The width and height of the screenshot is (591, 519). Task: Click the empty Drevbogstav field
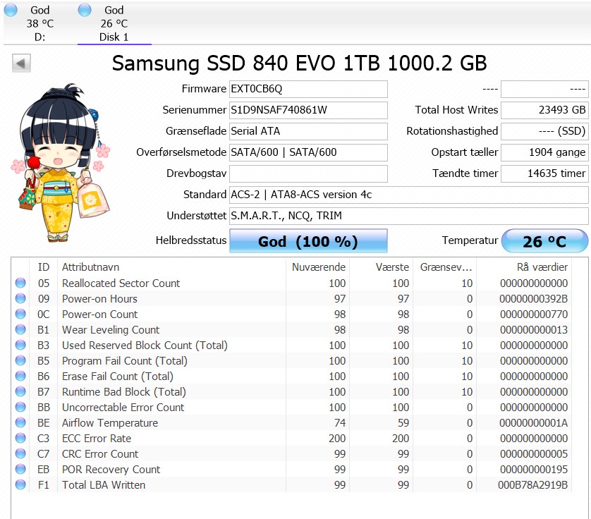[x=308, y=173]
